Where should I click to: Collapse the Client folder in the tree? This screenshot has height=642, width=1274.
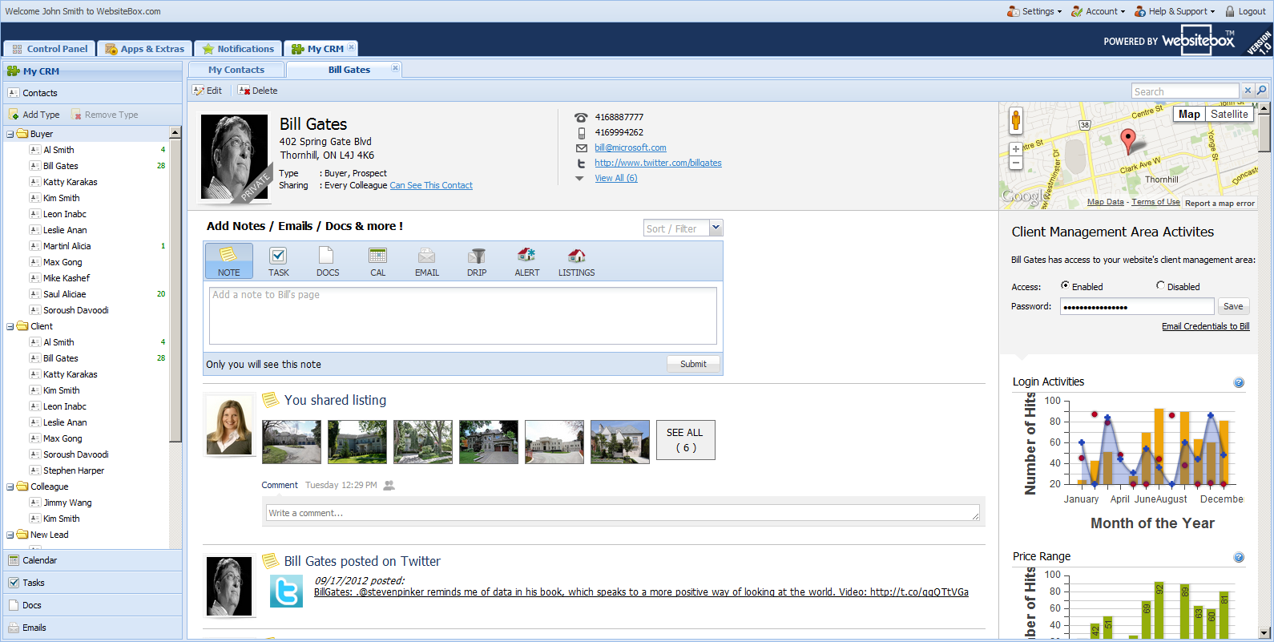[10, 326]
